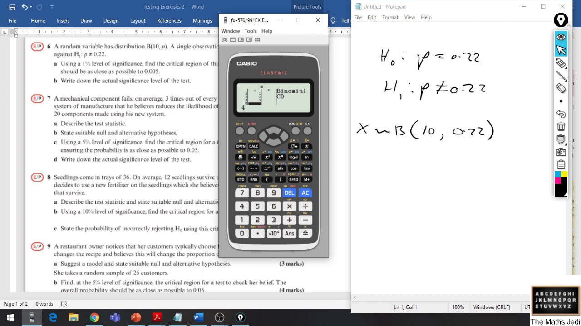The image size is (581, 326).
Task: Open Customize Quick Access Toolbar dropdown in Word
Action: click(52, 7)
